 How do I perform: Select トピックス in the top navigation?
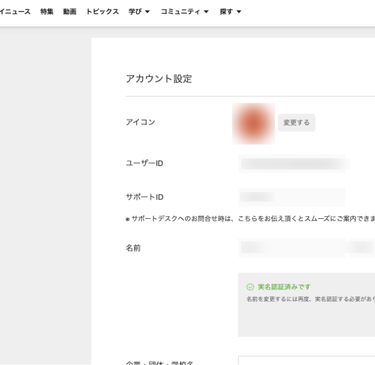103,12
